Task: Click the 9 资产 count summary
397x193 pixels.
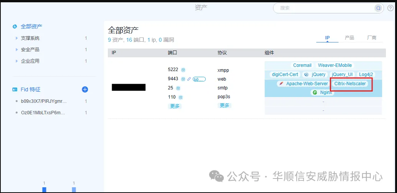Action: [116, 40]
